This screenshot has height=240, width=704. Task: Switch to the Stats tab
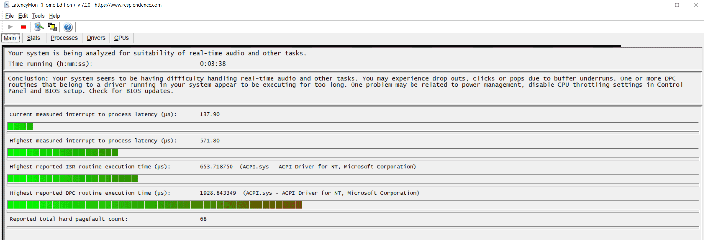click(x=33, y=38)
